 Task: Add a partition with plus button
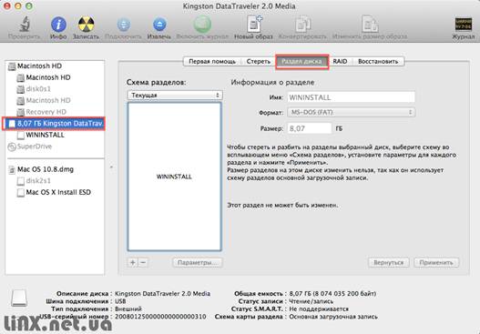pos(133,262)
